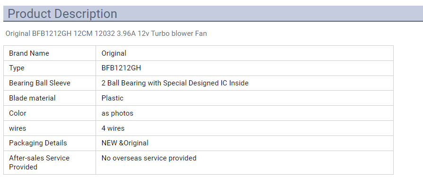Select the 2 Ball Bearing description cell

[245, 83]
